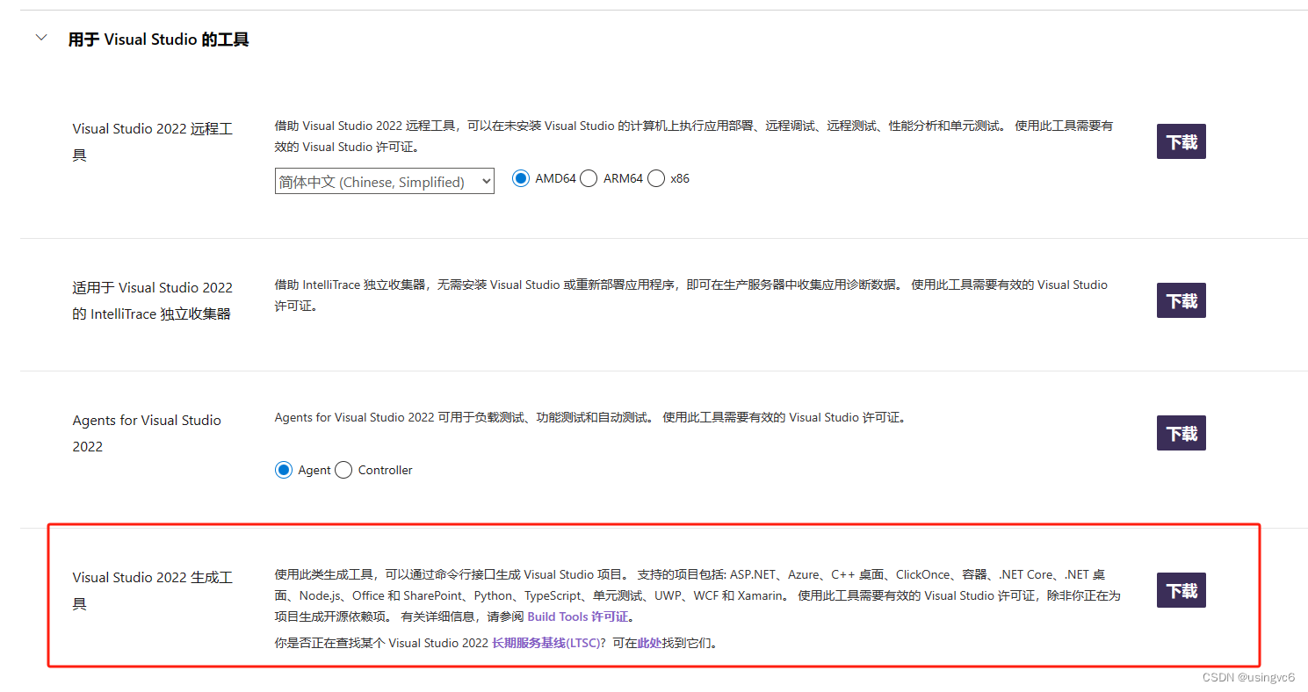Click the IntelliTrace 独立收集器 row title
Viewport: 1308px width, 692px height.
152,299
